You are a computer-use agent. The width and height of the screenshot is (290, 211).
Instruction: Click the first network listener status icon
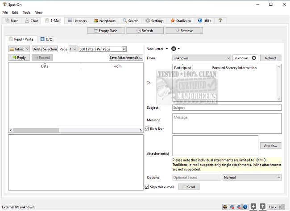click(x=232, y=207)
